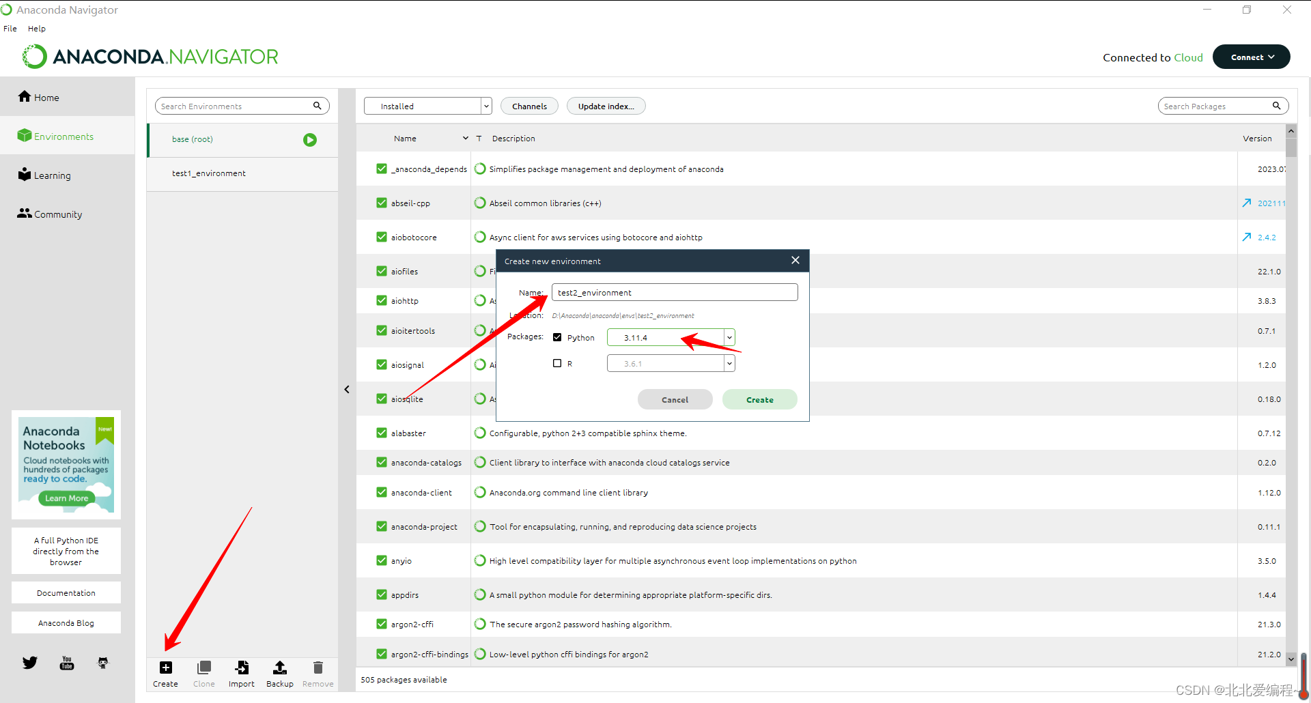Image resolution: width=1311 pixels, height=703 pixels.
Task: Run base (root) via green play icon
Action: coord(310,140)
